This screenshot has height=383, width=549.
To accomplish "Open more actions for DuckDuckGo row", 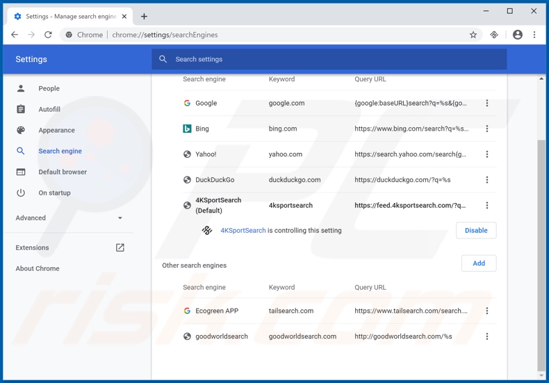I will (x=487, y=179).
